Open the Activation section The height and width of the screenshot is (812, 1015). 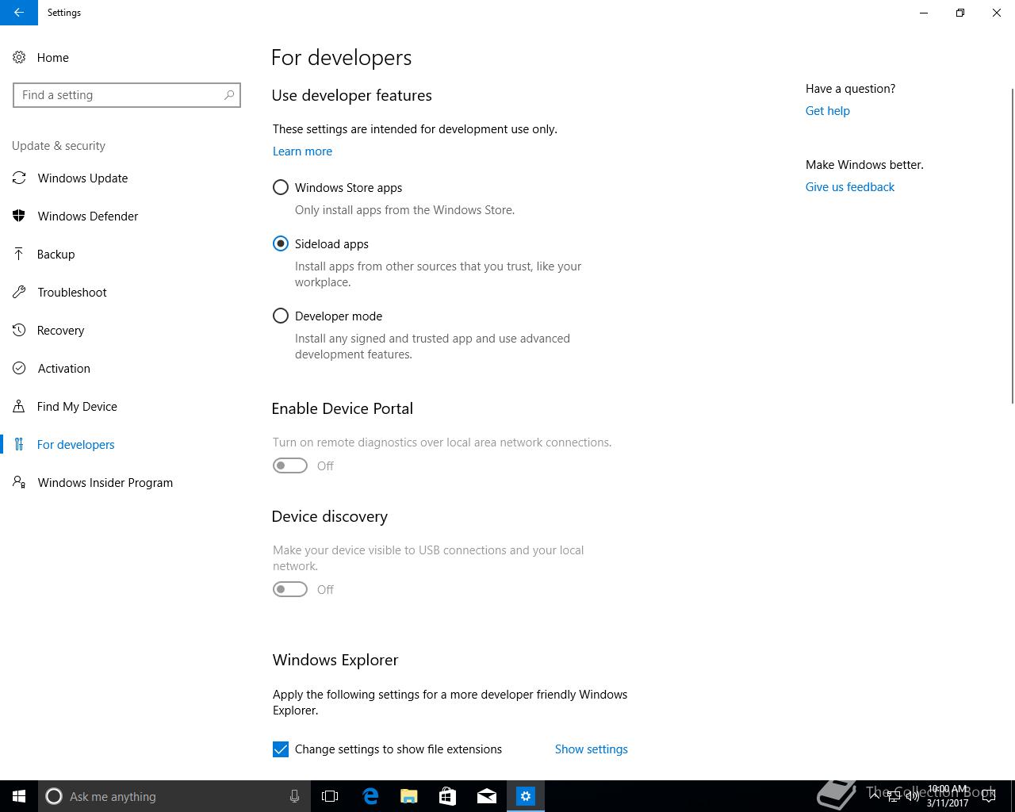(127, 368)
